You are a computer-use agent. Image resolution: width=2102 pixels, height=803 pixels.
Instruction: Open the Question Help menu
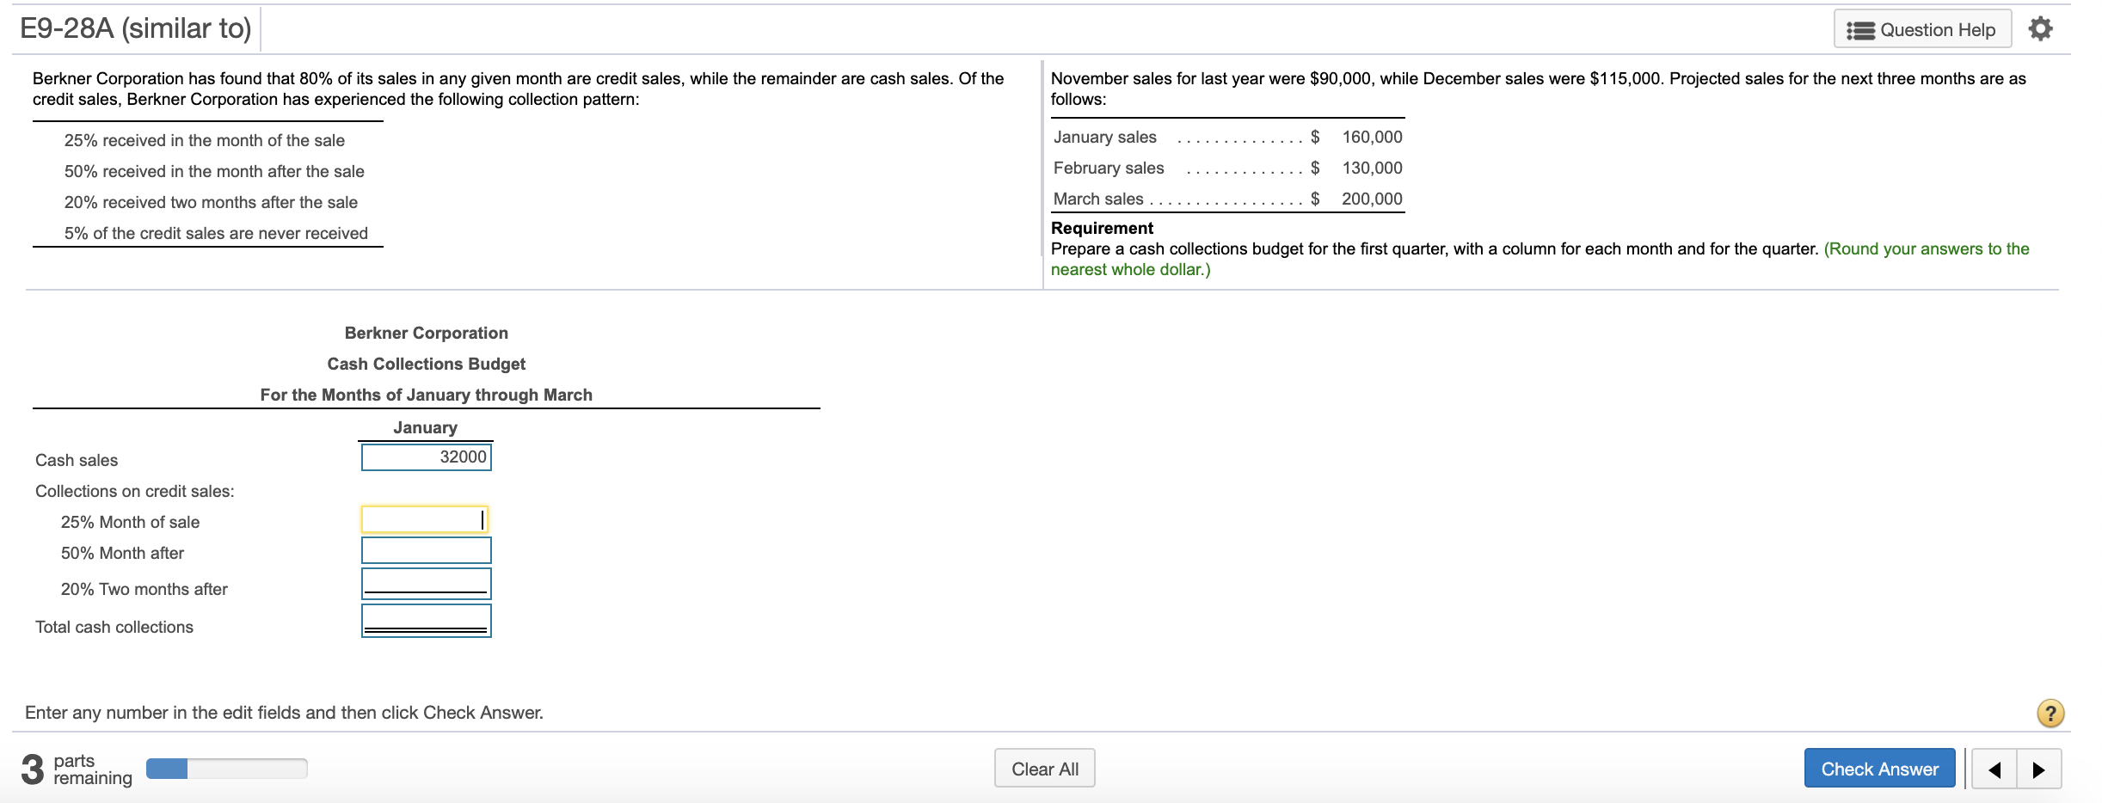tap(1922, 29)
